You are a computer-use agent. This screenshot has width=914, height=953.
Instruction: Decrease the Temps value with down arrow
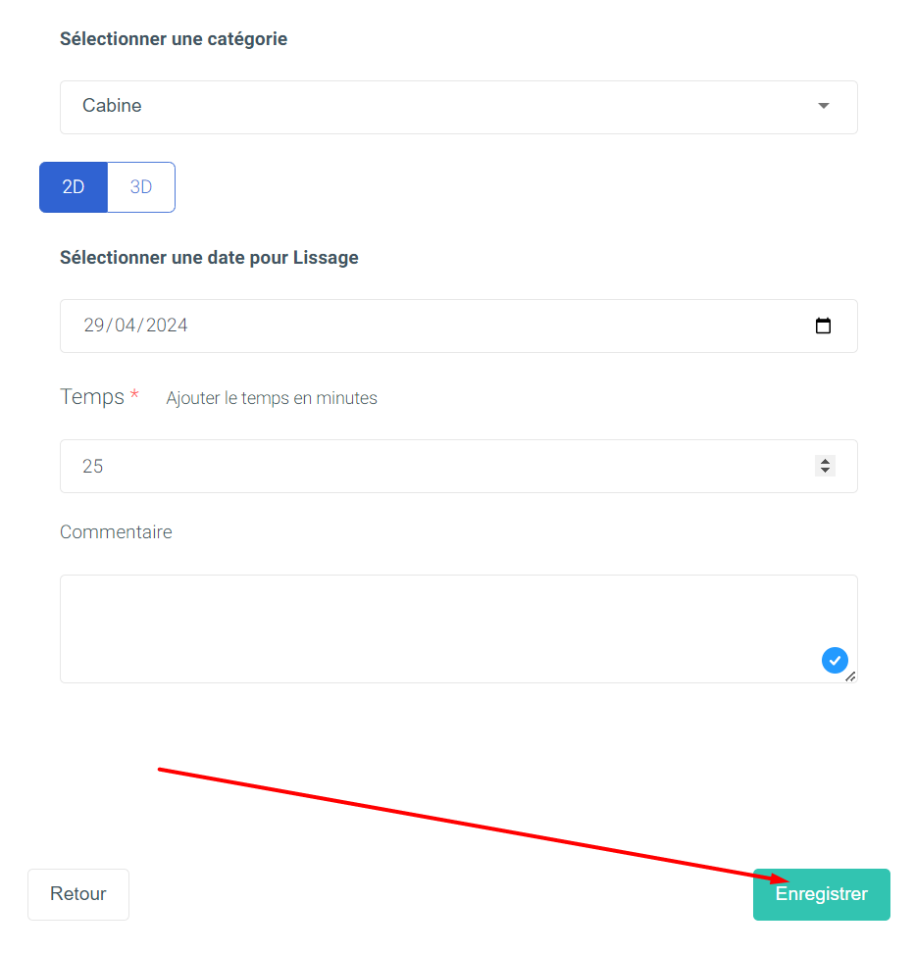click(x=825, y=471)
